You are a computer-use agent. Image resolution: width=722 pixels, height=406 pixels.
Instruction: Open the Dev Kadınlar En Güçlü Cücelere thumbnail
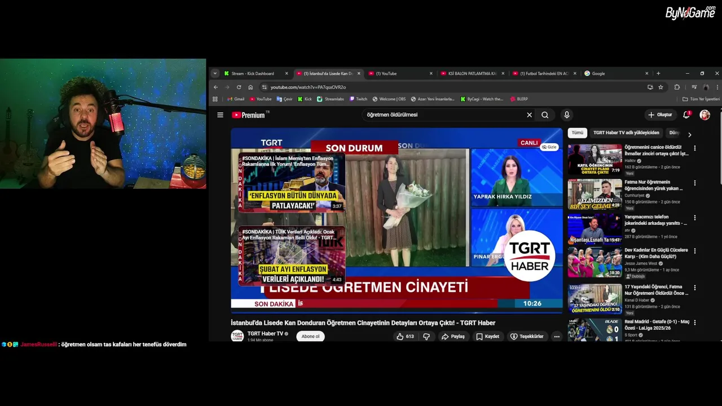[x=595, y=262]
